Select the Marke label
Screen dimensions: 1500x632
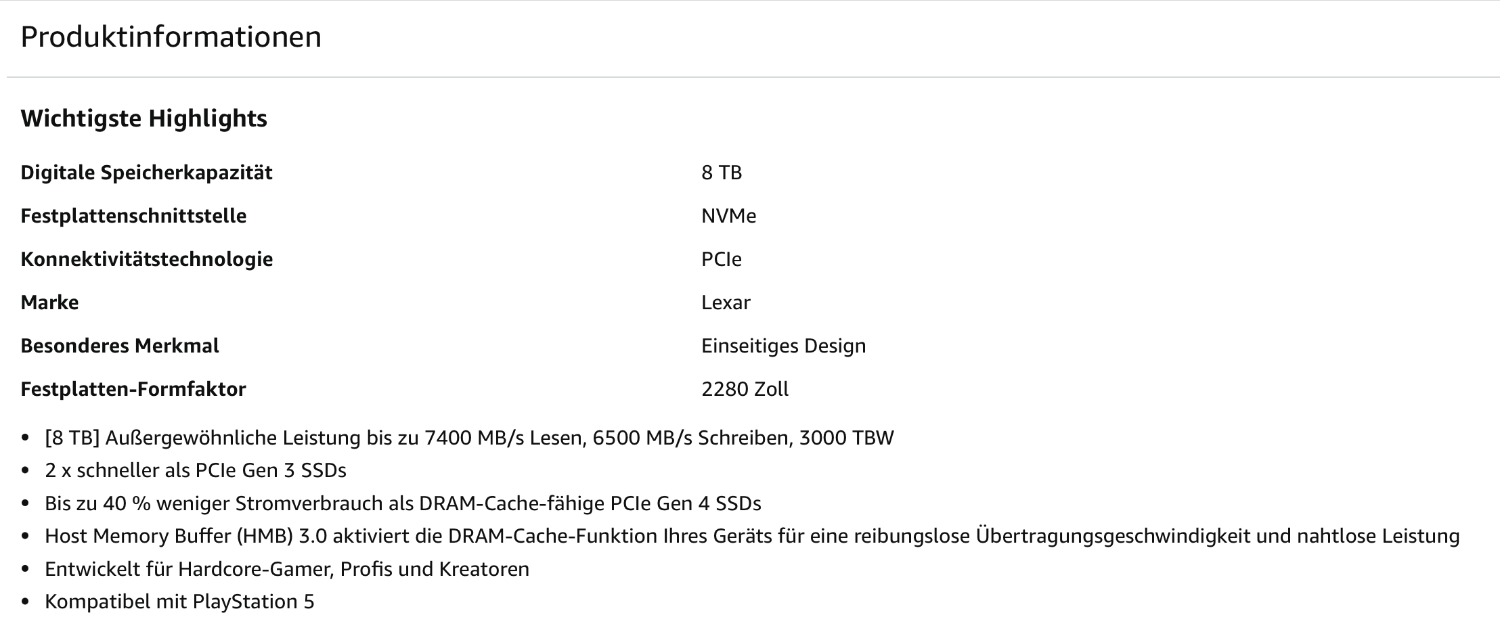tap(49, 302)
